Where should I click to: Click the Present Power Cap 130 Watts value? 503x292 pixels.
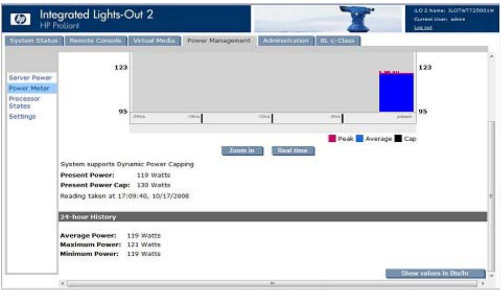[154, 185]
